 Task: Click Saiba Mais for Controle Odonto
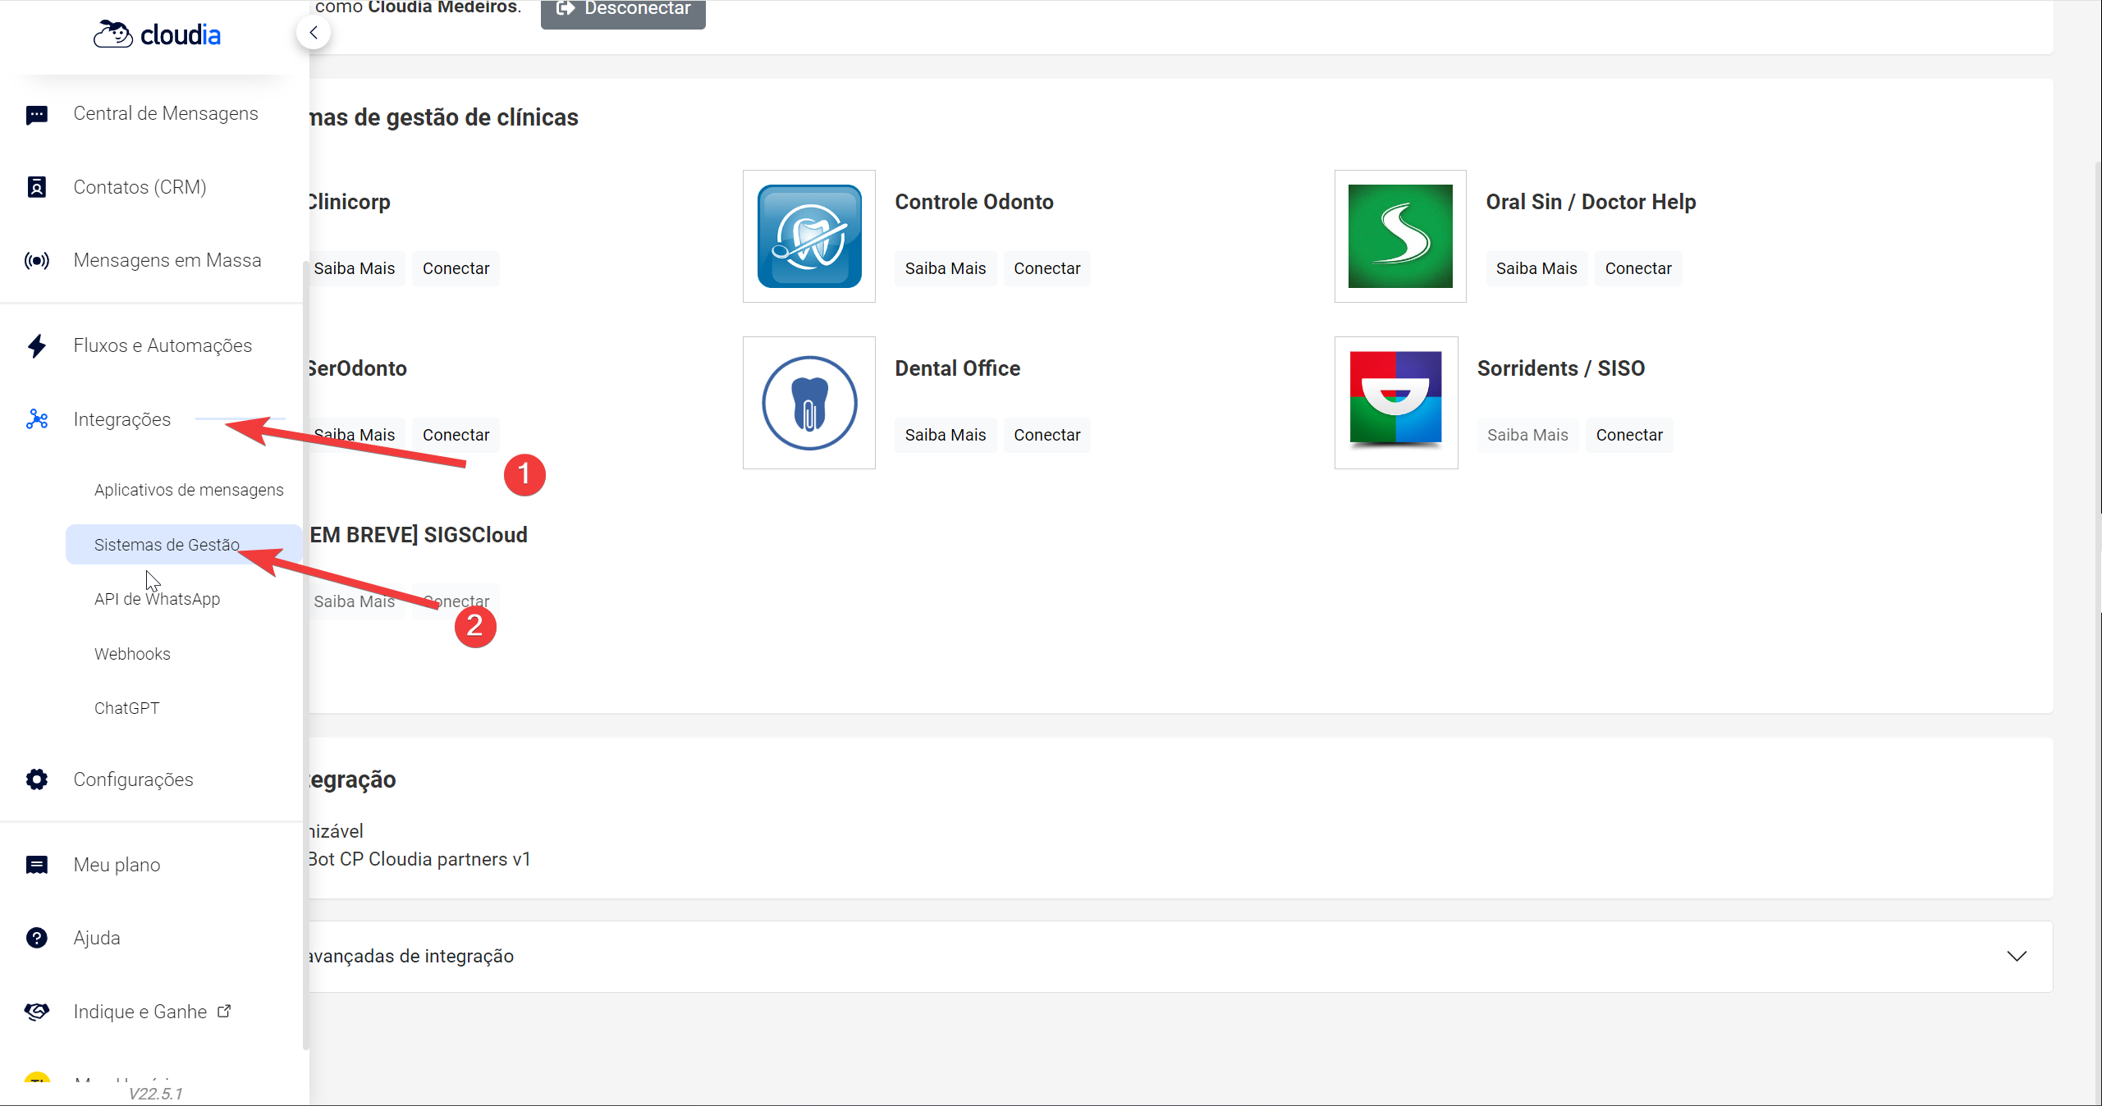click(946, 268)
